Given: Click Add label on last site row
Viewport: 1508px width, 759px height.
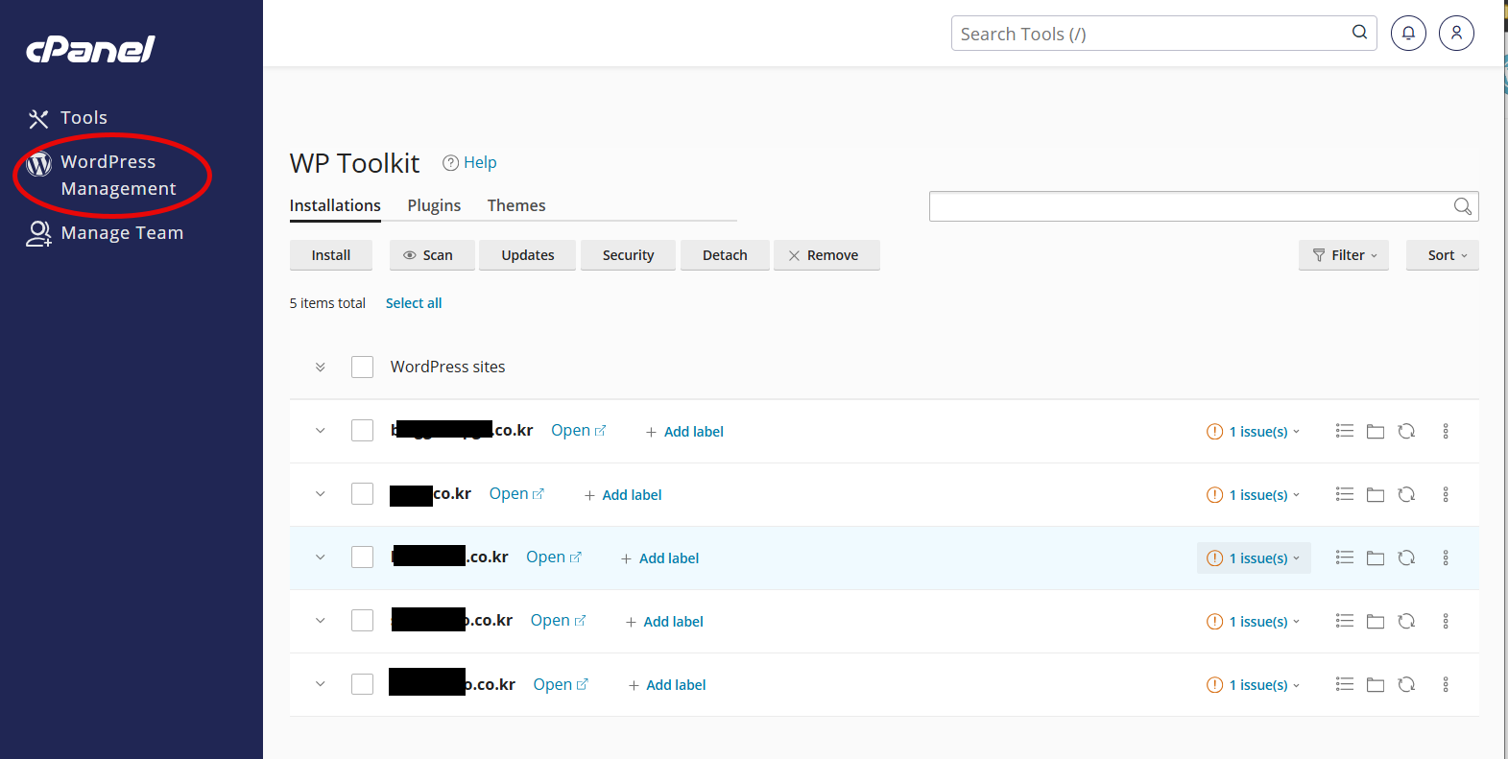Looking at the screenshot, I should click(x=667, y=685).
